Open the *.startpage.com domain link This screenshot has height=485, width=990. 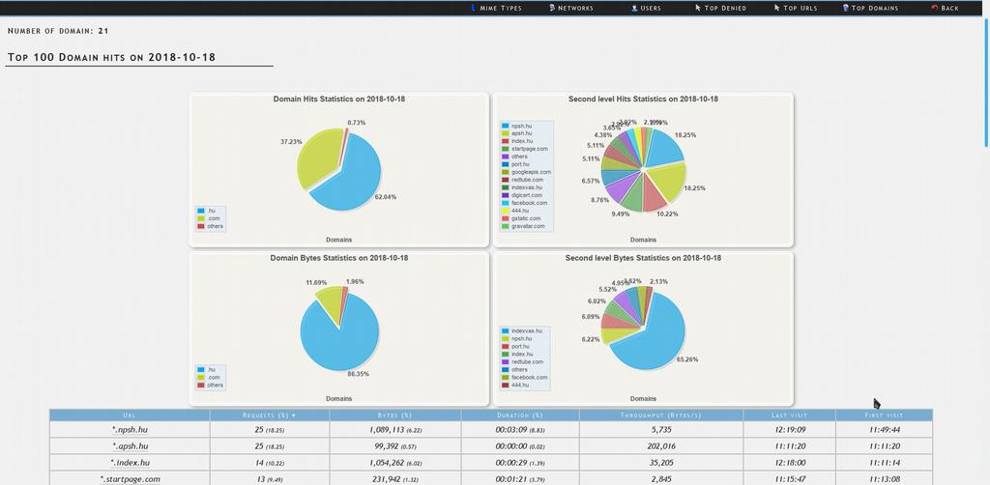pos(130,479)
